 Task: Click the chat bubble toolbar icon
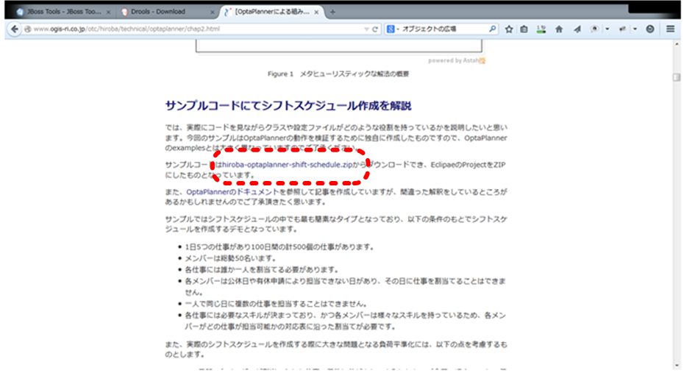point(594,29)
